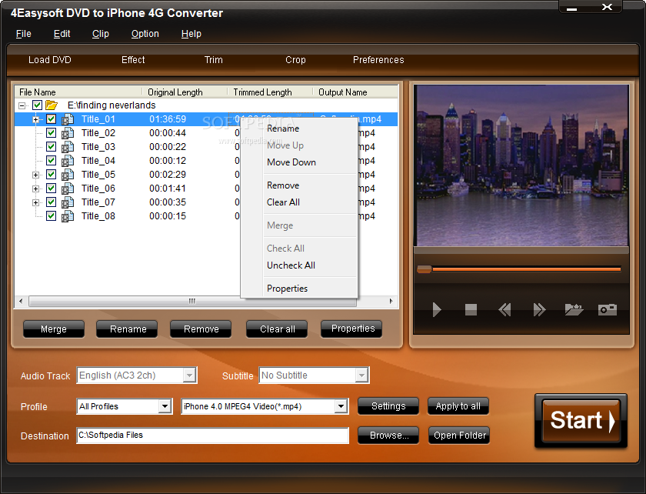
Task: Uncheck the Title_06 checkbox
Action: [x=51, y=188]
